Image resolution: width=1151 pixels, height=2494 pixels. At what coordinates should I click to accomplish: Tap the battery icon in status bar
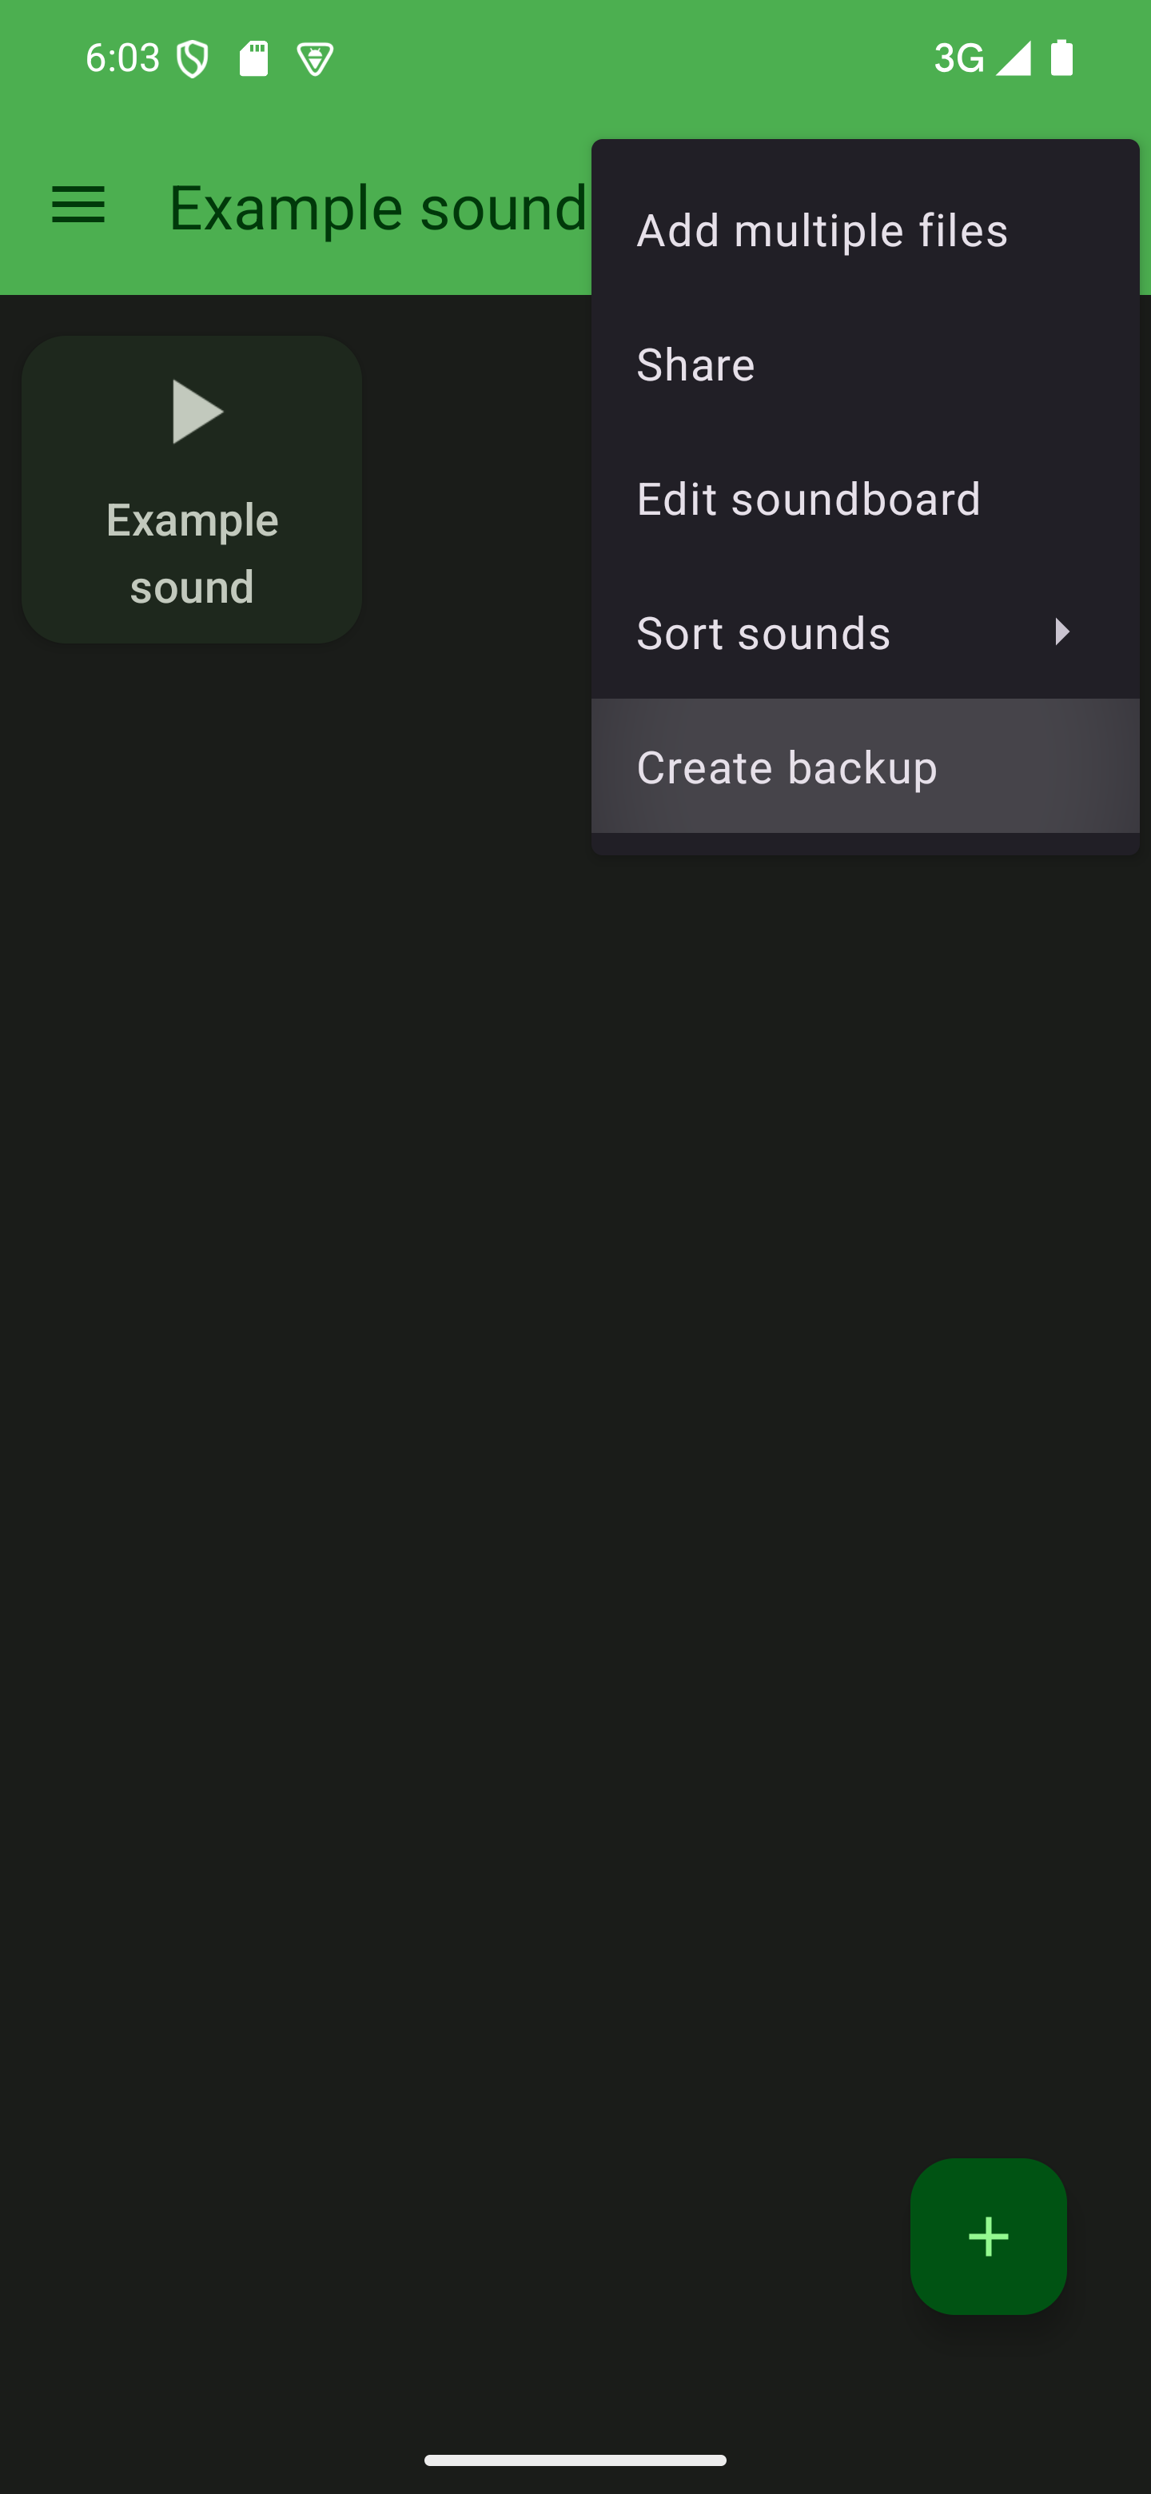point(1062,57)
